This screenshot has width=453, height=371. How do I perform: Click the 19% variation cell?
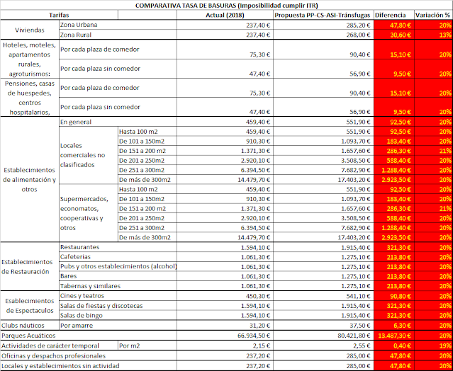point(433,346)
